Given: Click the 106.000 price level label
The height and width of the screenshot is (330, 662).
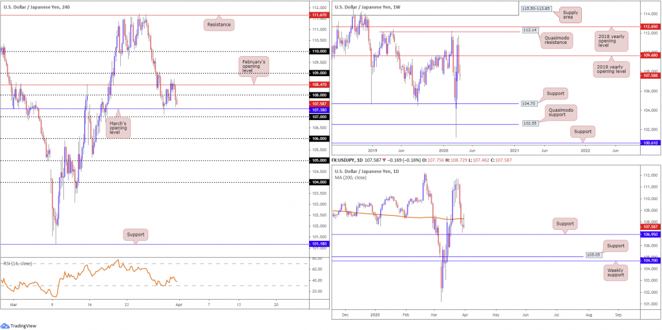Looking at the screenshot, I should [318, 138].
